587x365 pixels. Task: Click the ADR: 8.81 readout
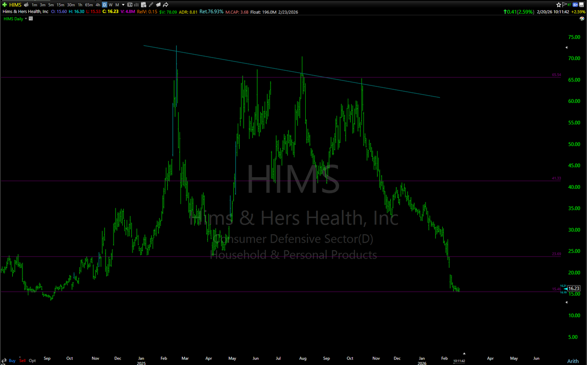point(187,12)
